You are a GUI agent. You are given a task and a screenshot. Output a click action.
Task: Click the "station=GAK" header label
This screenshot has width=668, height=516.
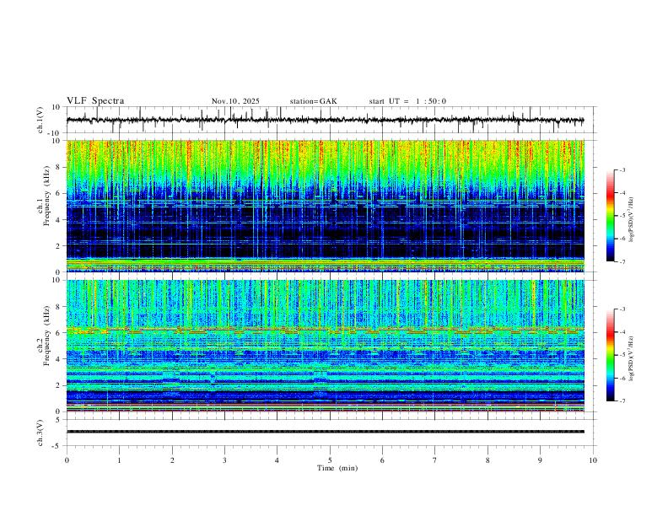coord(313,101)
